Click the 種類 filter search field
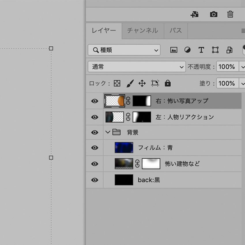The height and width of the screenshot is (245, 245). click(124, 50)
